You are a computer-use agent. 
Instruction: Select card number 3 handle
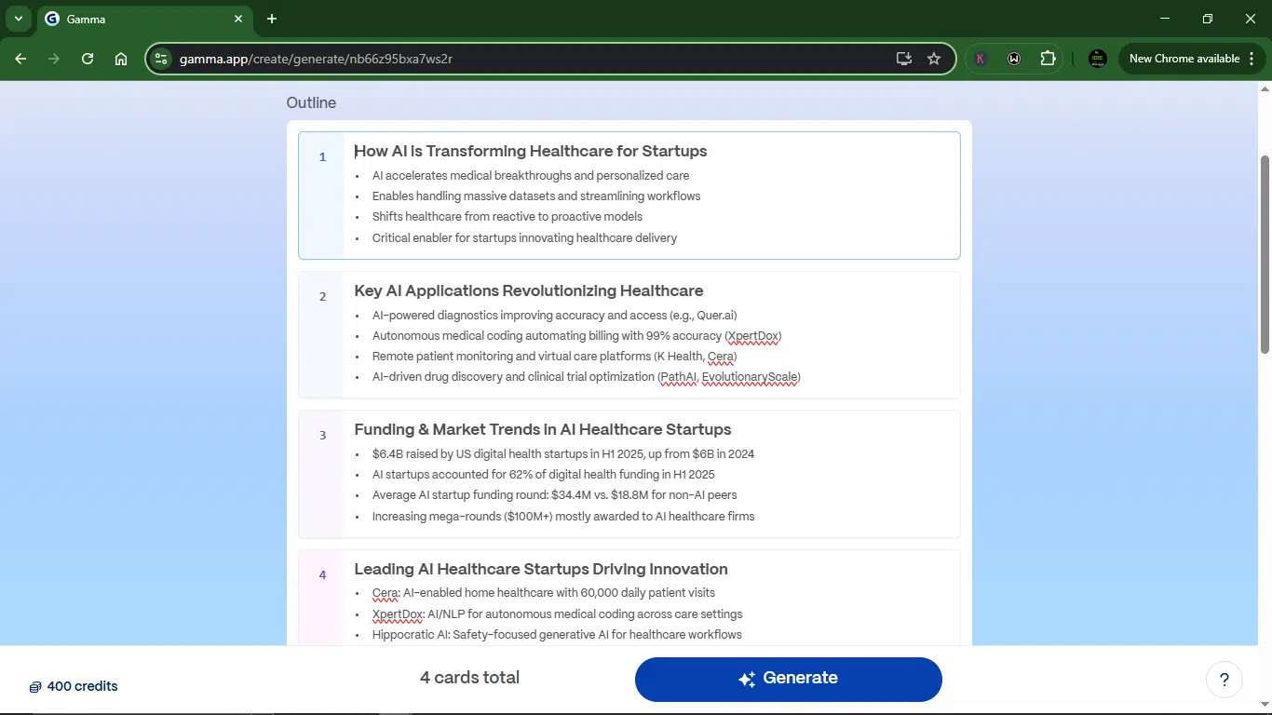pyautogui.click(x=322, y=473)
